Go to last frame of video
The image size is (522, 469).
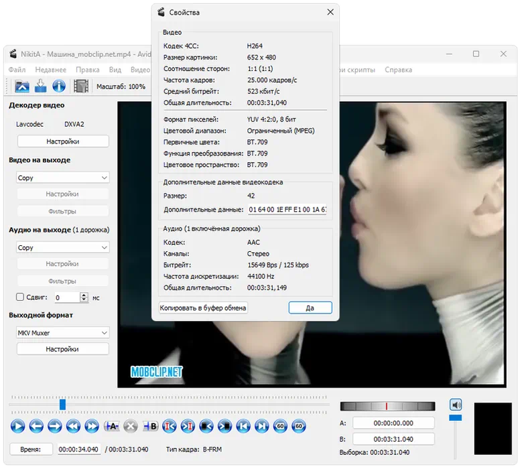click(262, 426)
